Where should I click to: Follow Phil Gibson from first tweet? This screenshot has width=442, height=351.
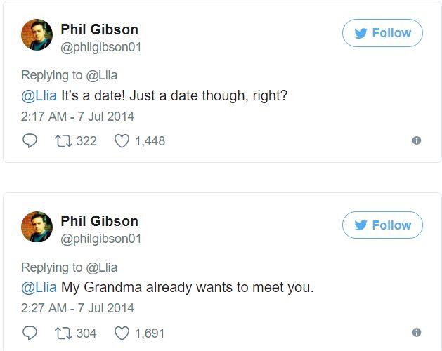pos(382,33)
